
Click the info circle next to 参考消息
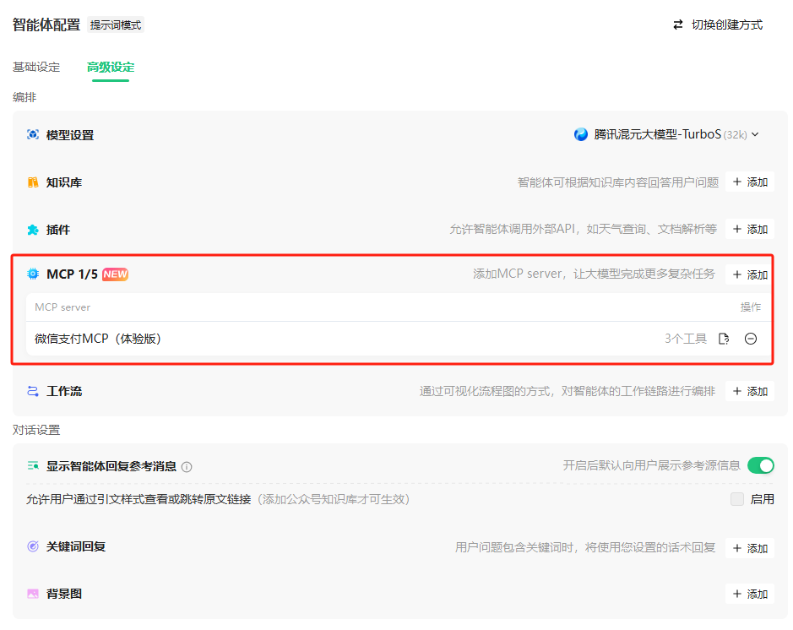click(x=188, y=465)
